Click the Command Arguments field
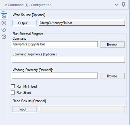Screen dimensions: 130x125 point(68,60)
